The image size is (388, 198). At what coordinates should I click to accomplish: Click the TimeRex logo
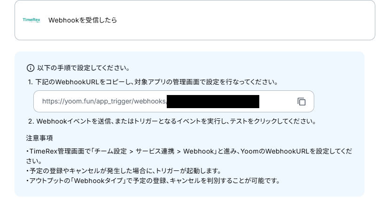tap(31, 20)
